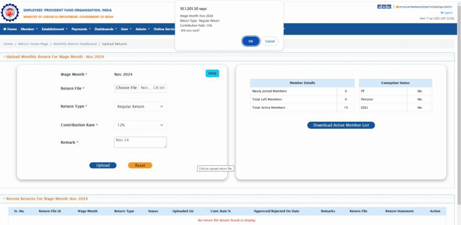Viewport: 461px width, 225px height.
Task: Click the EPFO logo emblem
Action: (10, 12)
